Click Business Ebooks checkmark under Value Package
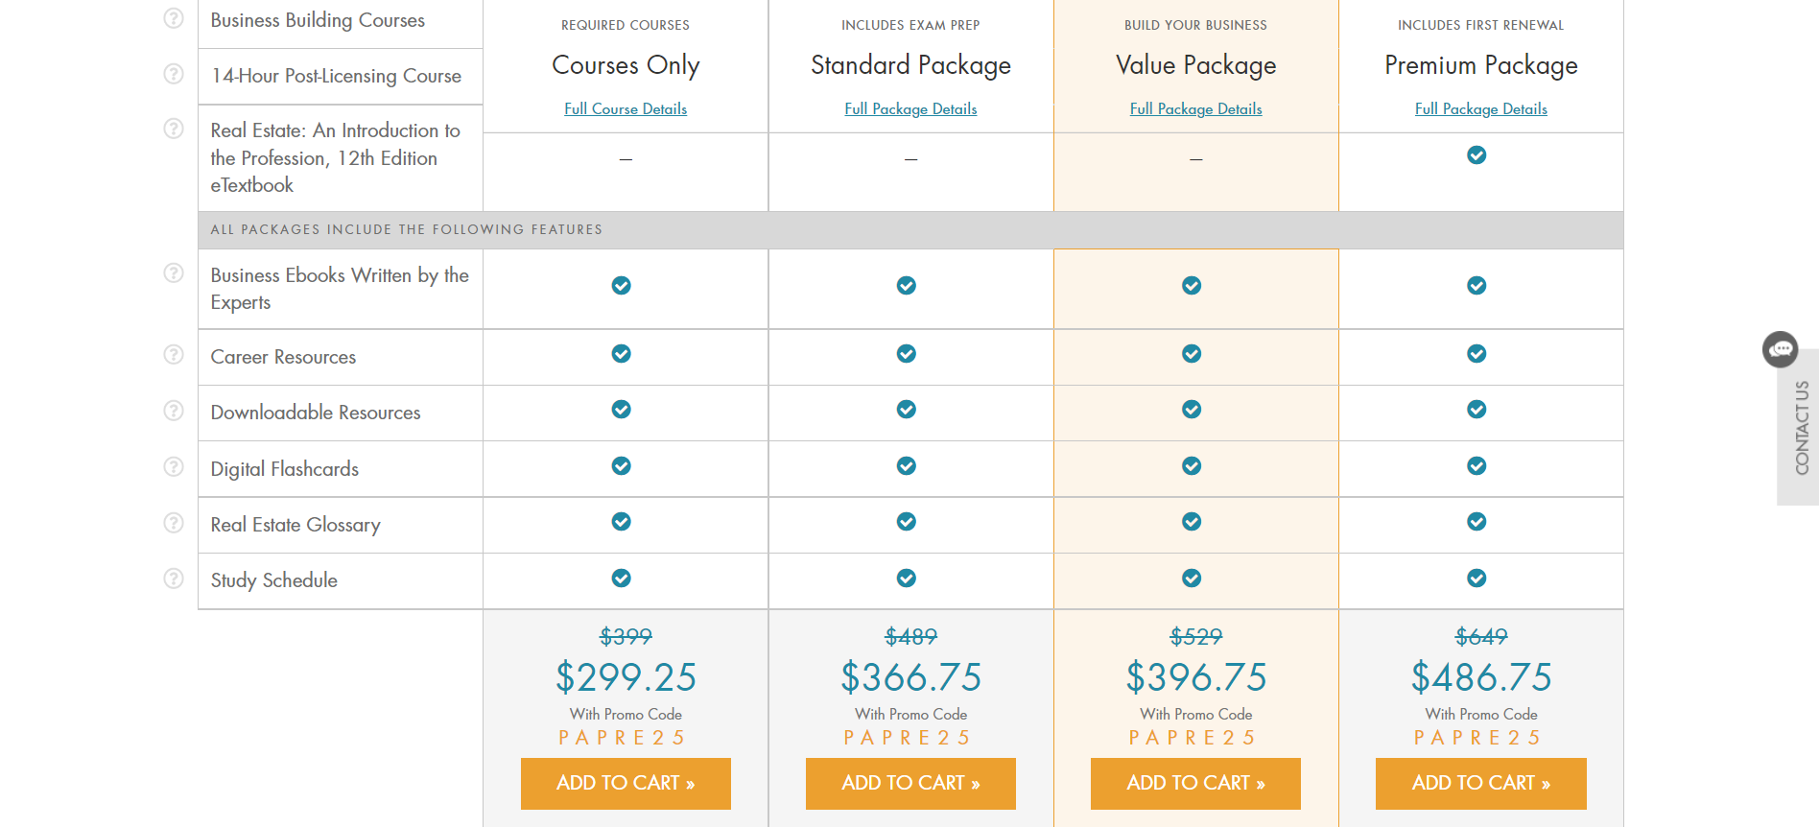This screenshot has width=1819, height=827. [1192, 285]
